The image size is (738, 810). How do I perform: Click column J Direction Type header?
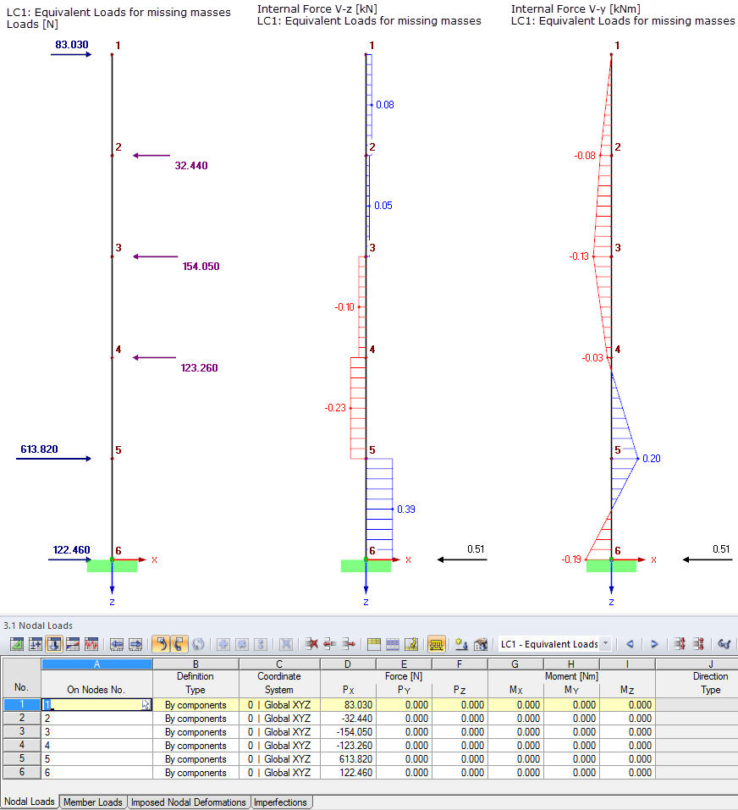(x=697, y=676)
